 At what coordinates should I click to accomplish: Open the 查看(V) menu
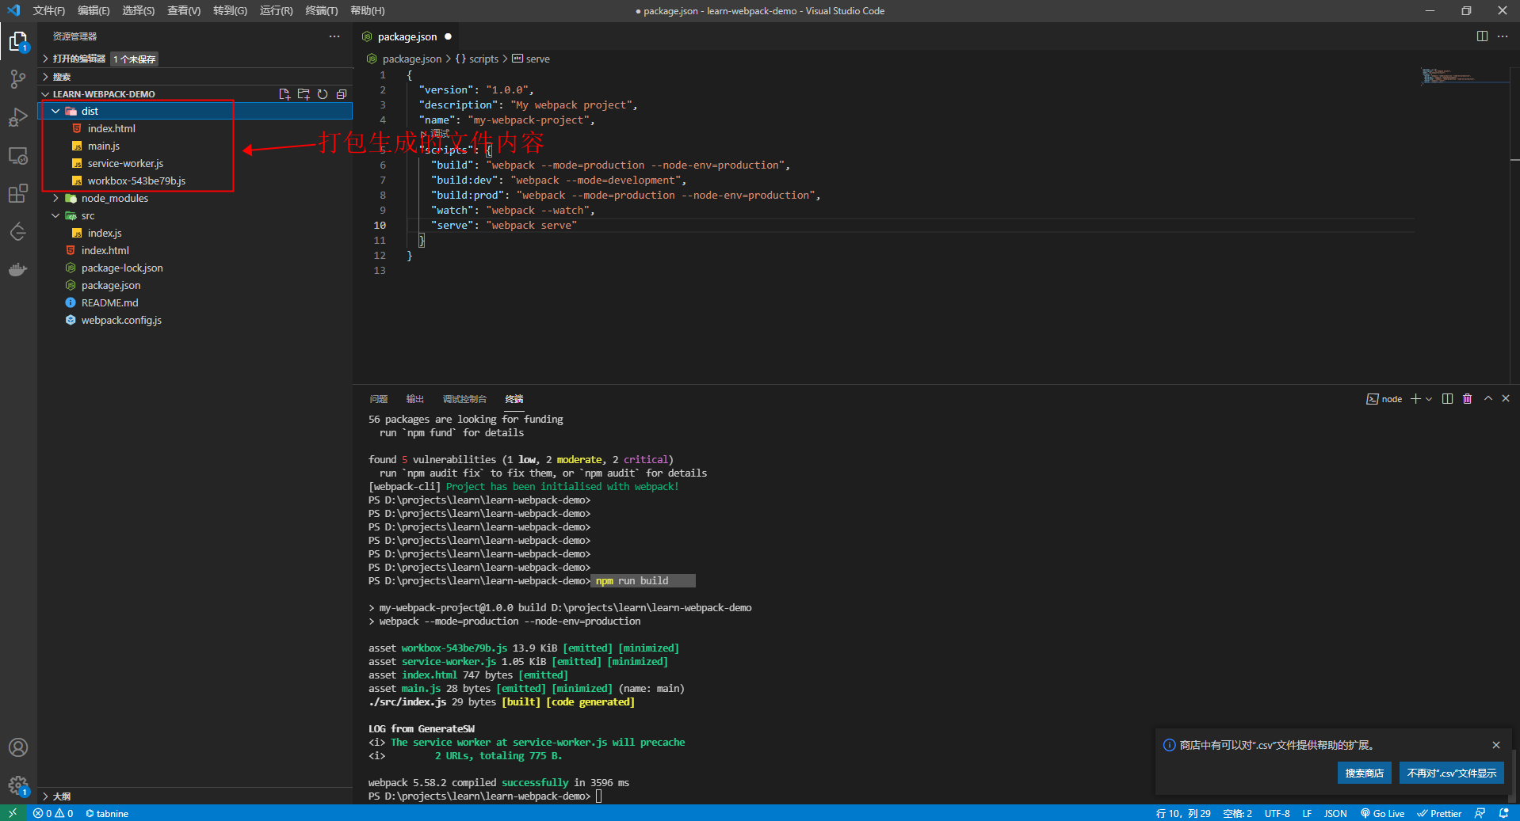click(184, 10)
